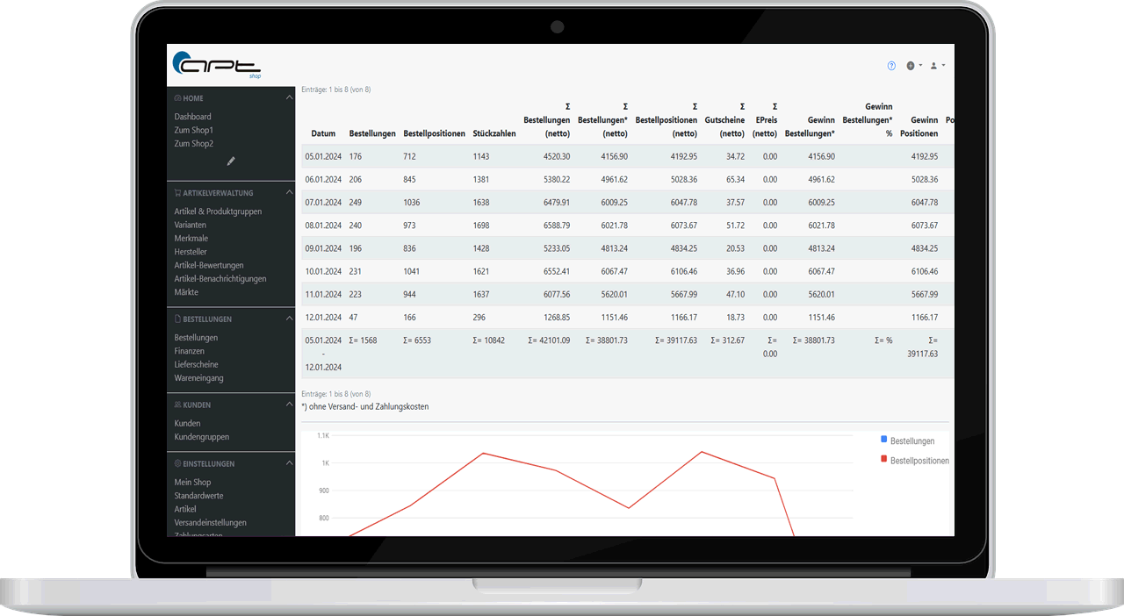This screenshot has width=1124, height=616.
Task: Toggle the red Bestellpositionen chart legend
Action: pyautogui.click(x=914, y=460)
